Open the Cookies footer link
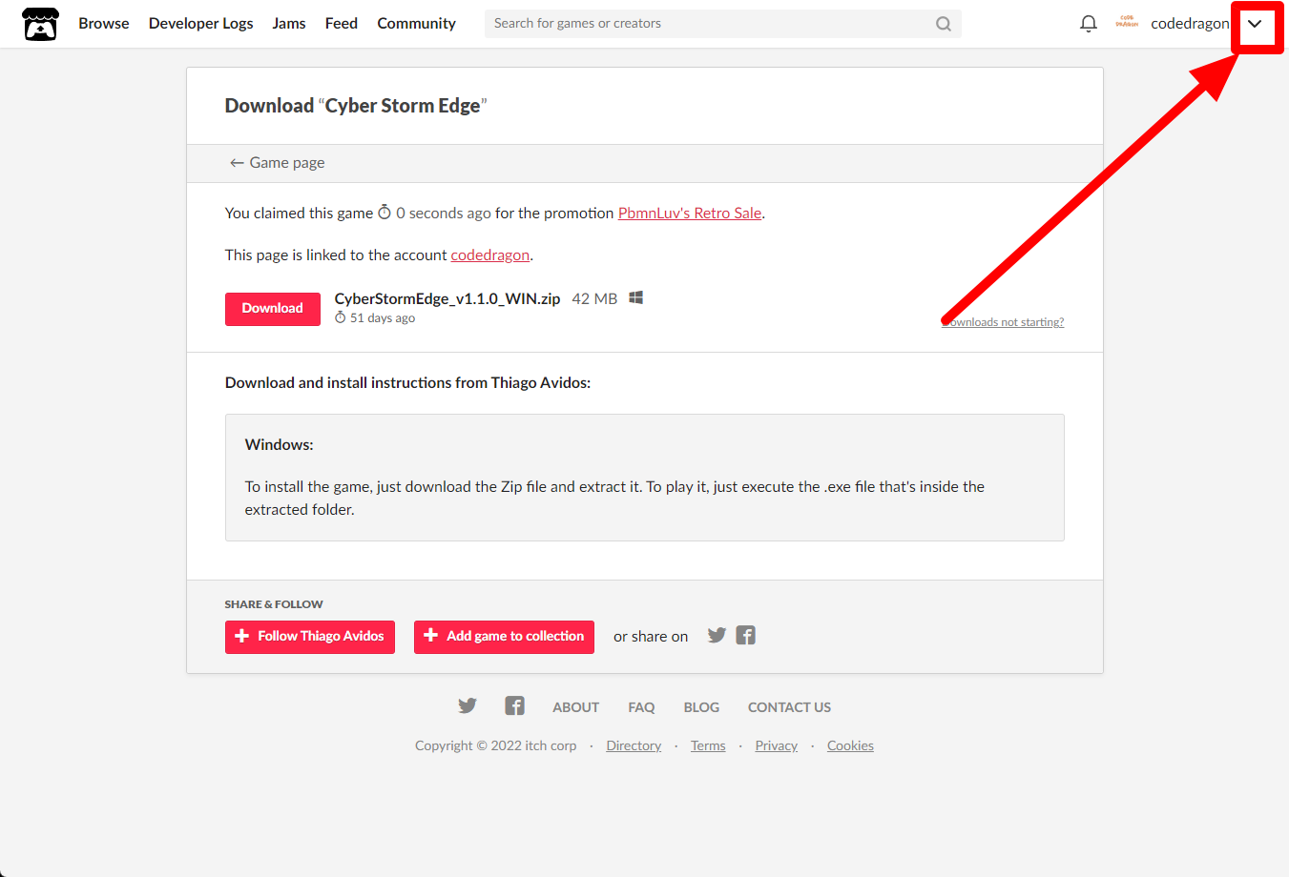 point(850,746)
